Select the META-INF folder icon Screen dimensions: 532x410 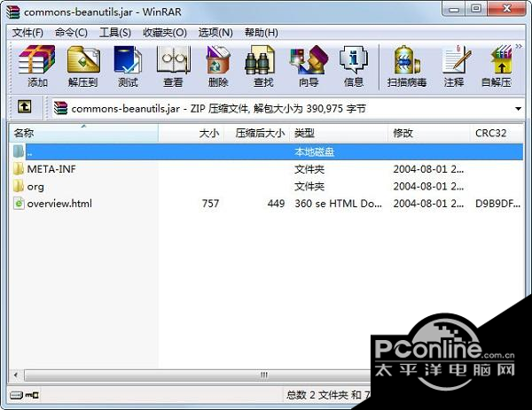[x=19, y=168]
